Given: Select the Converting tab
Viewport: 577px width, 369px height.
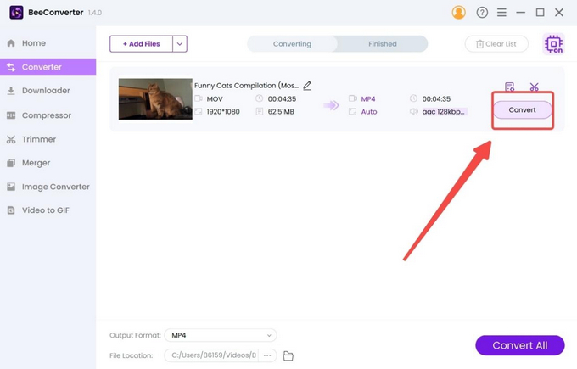Looking at the screenshot, I should pyautogui.click(x=292, y=44).
